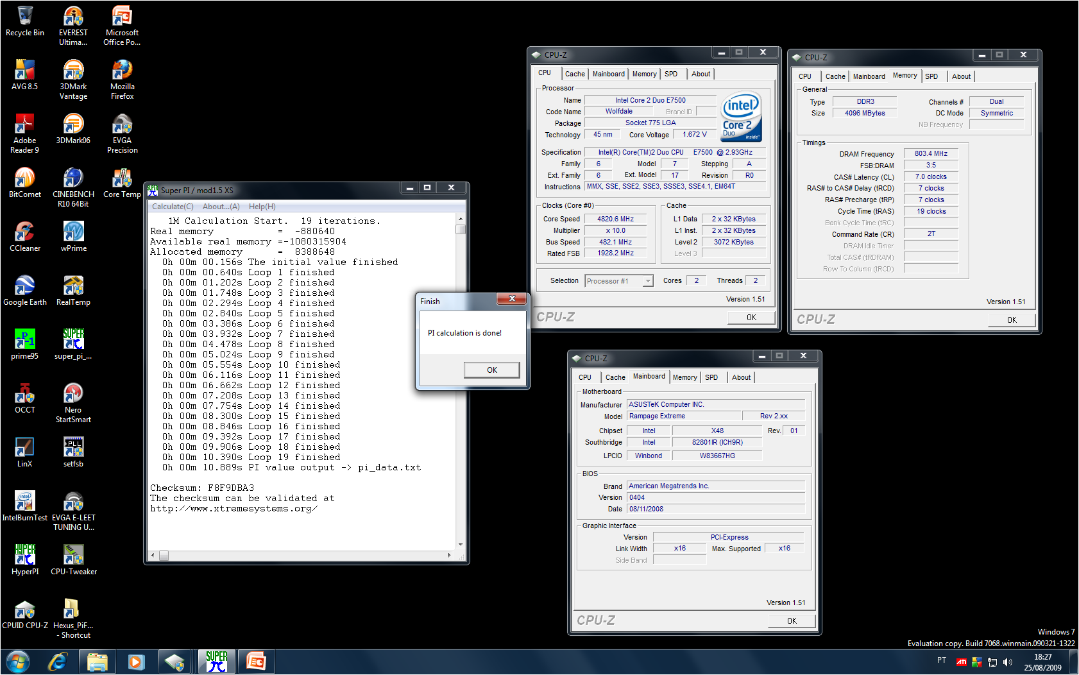The image size is (1079, 675).
Task: Open LinX desktop shortcut
Action: click(25, 452)
